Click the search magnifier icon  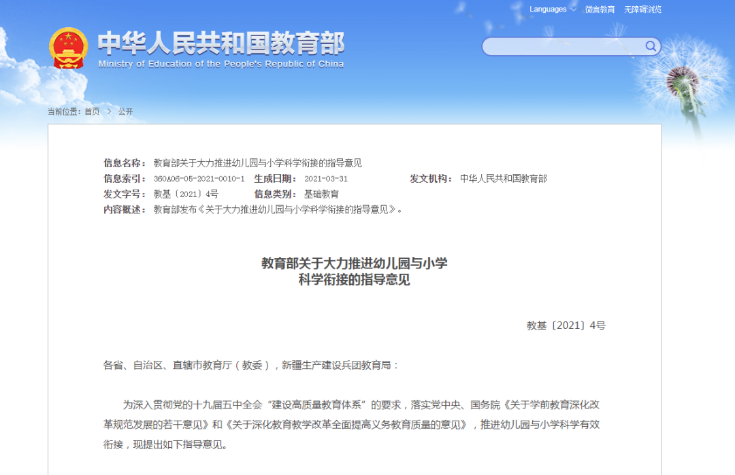(x=651, y=46)
